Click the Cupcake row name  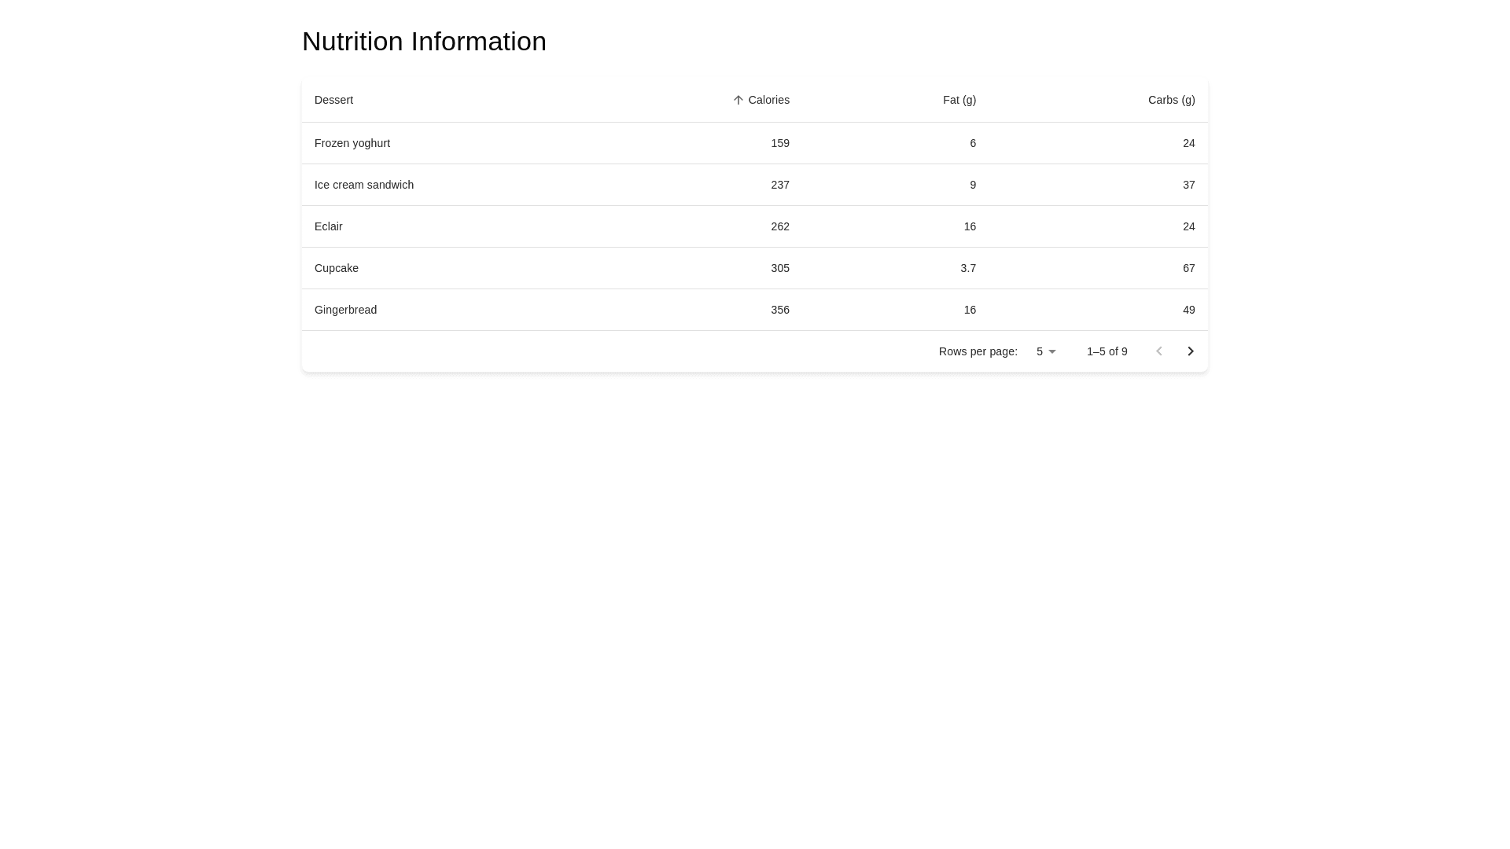point(336,268)
